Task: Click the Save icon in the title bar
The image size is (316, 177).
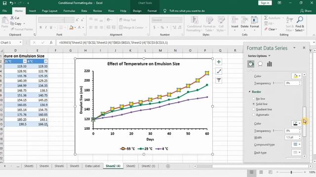Action: (4, 3)
